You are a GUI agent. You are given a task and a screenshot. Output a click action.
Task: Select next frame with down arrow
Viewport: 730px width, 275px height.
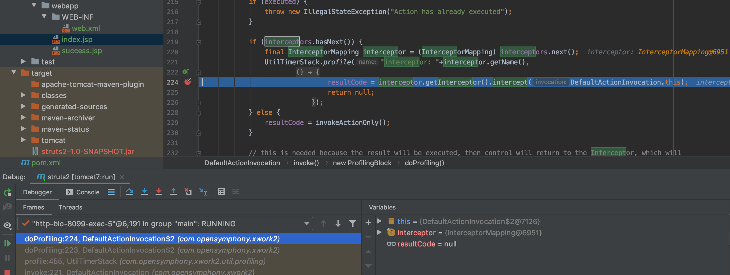pyautogui.click(x=338, y=223)
